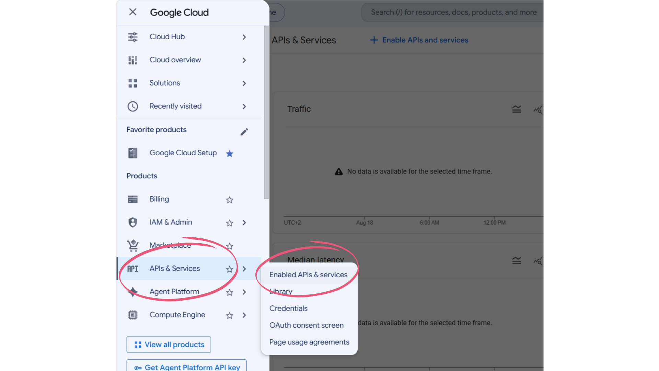This screenshot has height=371, width=659.
Task: Click the Google Cloud logo
Action: tap(179, 13)
